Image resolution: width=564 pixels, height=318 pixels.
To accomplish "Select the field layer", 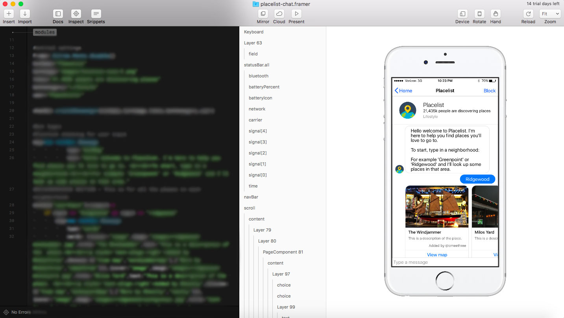I will click(x=253, y=54).
